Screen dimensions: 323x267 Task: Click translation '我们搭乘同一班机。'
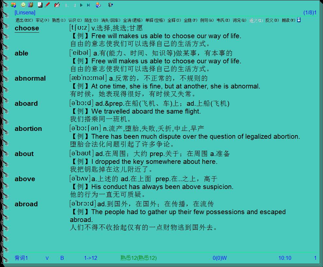[100, 119]
